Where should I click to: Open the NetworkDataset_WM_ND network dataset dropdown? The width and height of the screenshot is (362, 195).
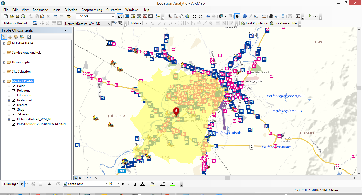(109, 24)
